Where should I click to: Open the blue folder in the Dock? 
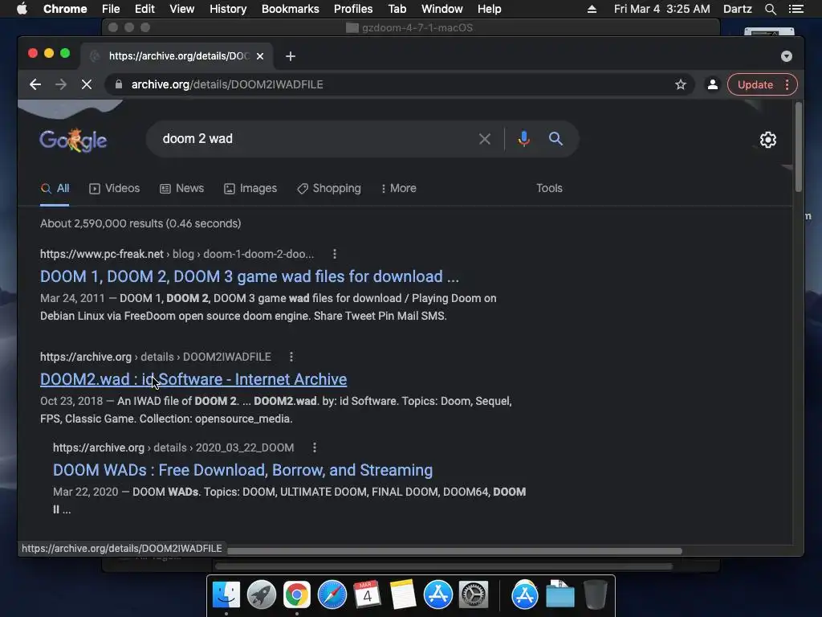tap(560, 595)
